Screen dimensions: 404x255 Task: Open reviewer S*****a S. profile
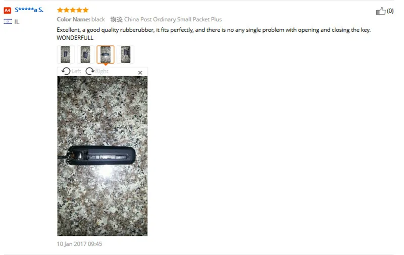(29, 10)
